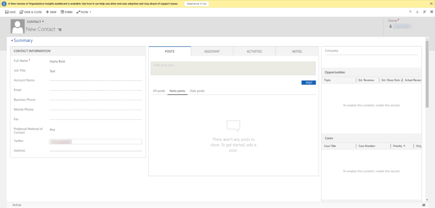Image resolution: width=435 pixels, height=208 pixels.
Task: Click the Twitter input box
Action: pos(95,142)
